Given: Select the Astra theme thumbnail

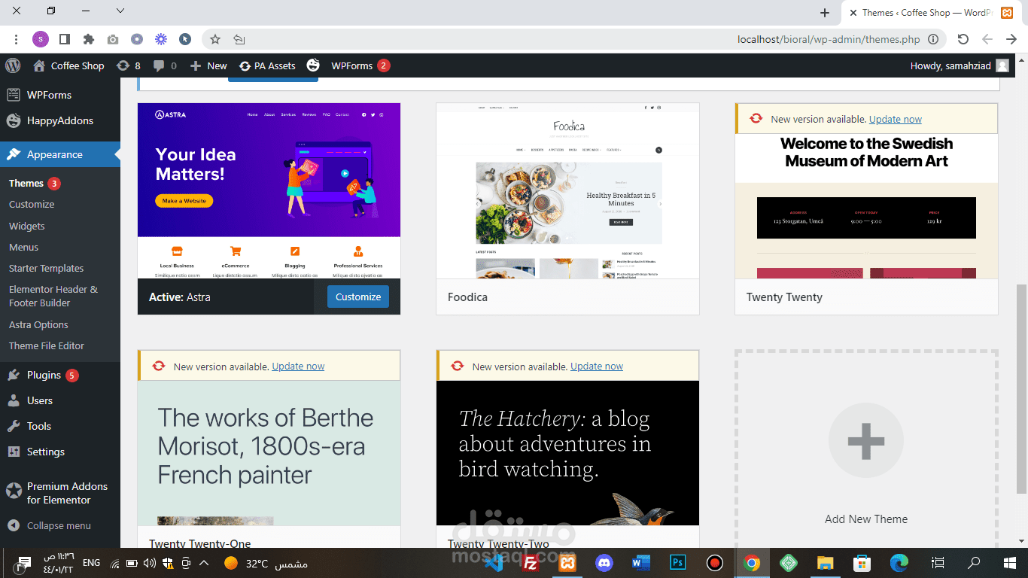Looking at the screenshot, I should pos(269,191).
